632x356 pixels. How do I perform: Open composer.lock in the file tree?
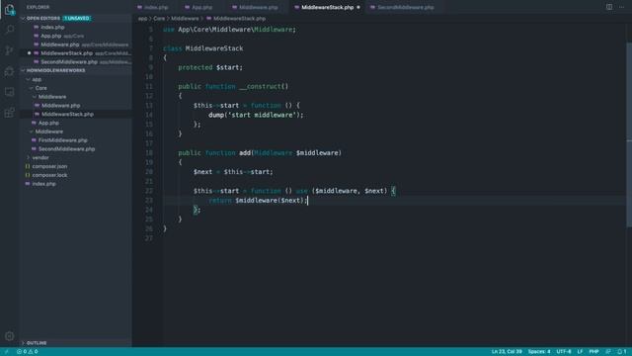tap(49, 175)
